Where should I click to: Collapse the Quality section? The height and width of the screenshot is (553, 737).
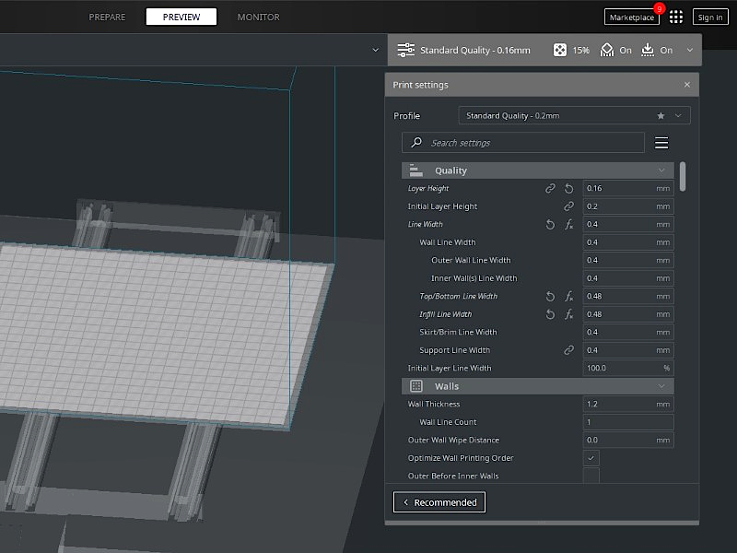661,171
